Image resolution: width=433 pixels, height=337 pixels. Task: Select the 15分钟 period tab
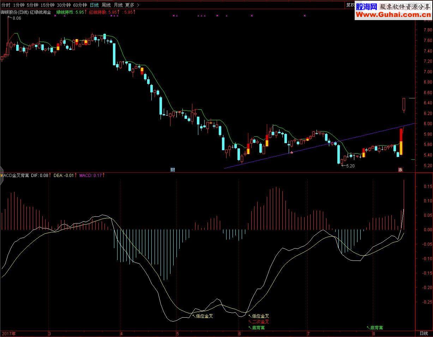tap(48, 5)
